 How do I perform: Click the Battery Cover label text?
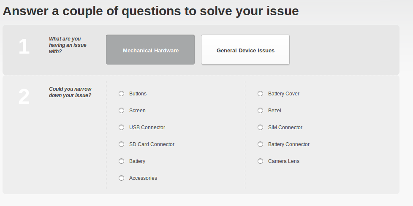284,94
